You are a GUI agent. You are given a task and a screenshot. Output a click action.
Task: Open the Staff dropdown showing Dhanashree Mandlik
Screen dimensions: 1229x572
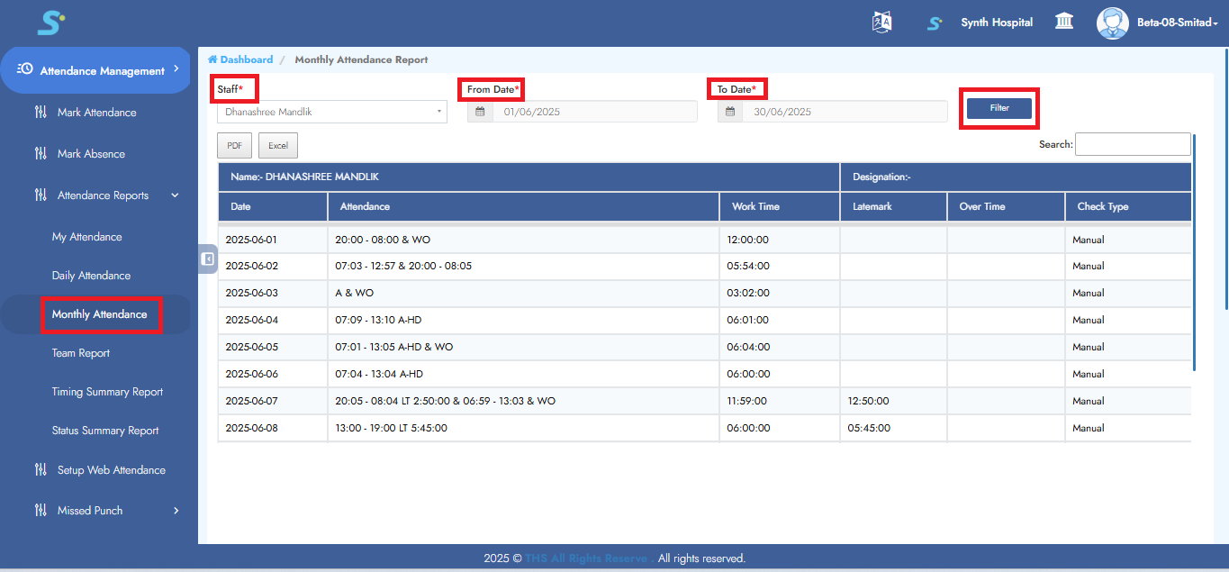click(331, 112)
